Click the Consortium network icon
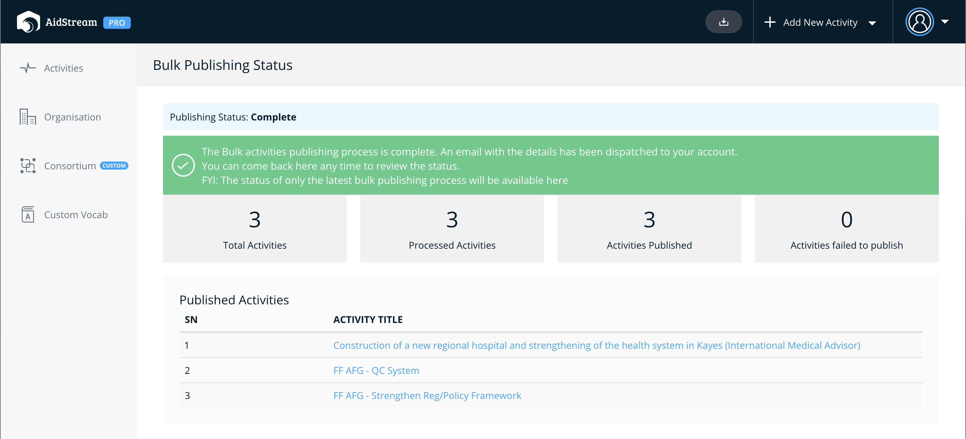 pos(28,166)
